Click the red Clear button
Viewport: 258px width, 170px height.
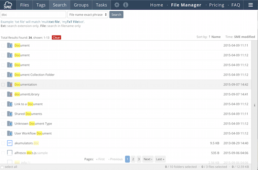tap(56, 38)
